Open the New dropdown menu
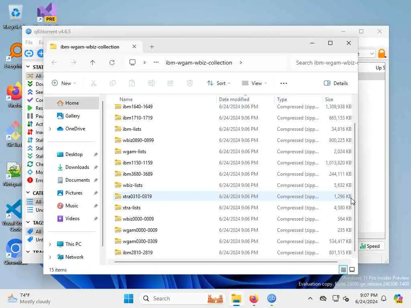 coord(64,83)
